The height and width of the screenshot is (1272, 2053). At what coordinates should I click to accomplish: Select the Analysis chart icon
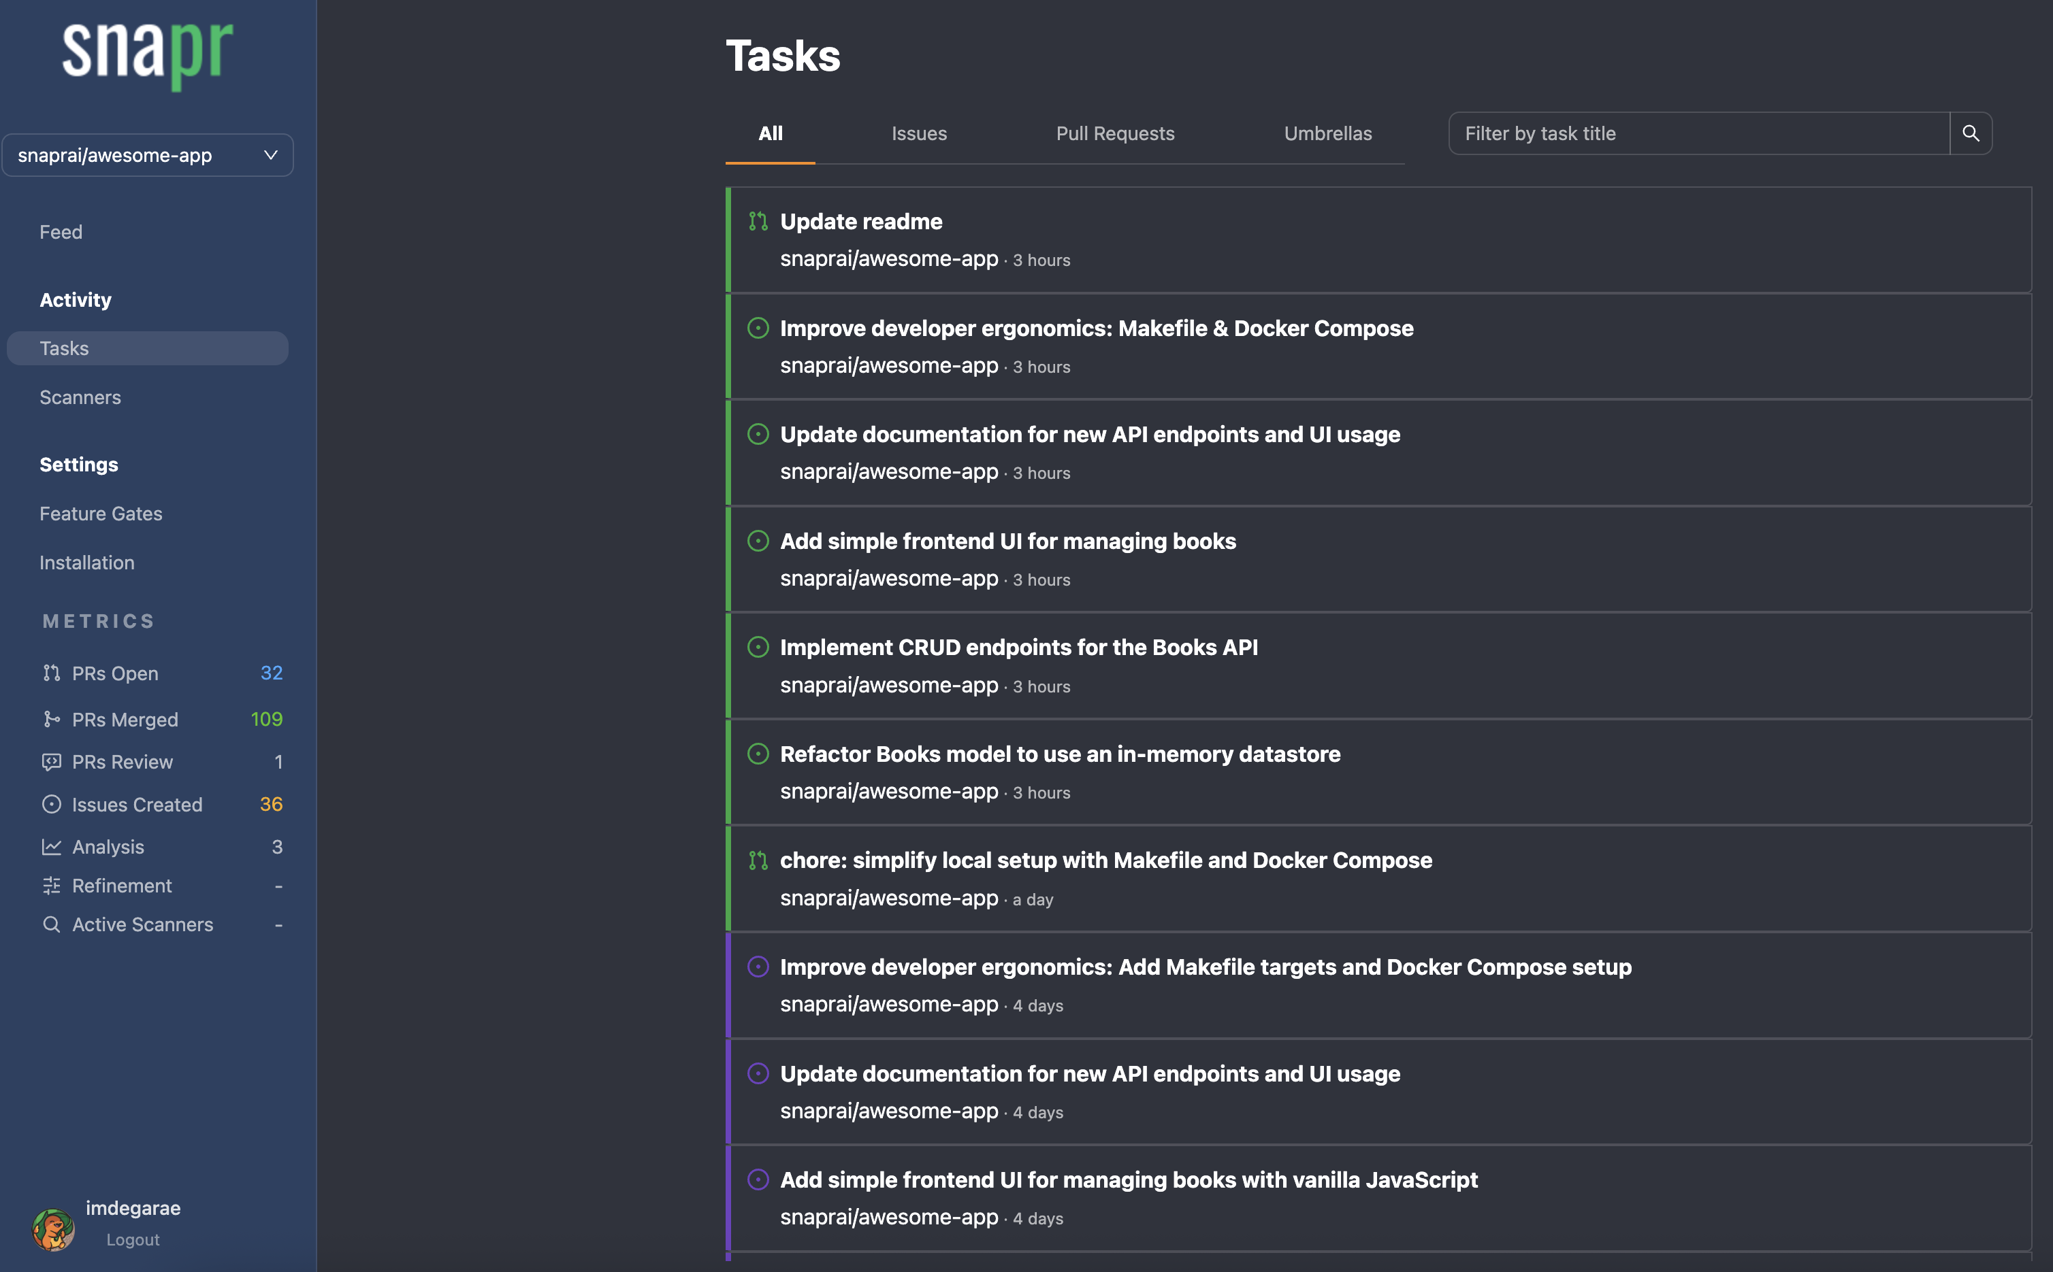coord(51,847)
